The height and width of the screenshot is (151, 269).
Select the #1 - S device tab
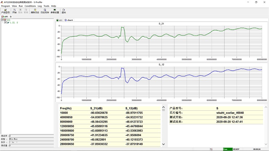pos(7,17)
